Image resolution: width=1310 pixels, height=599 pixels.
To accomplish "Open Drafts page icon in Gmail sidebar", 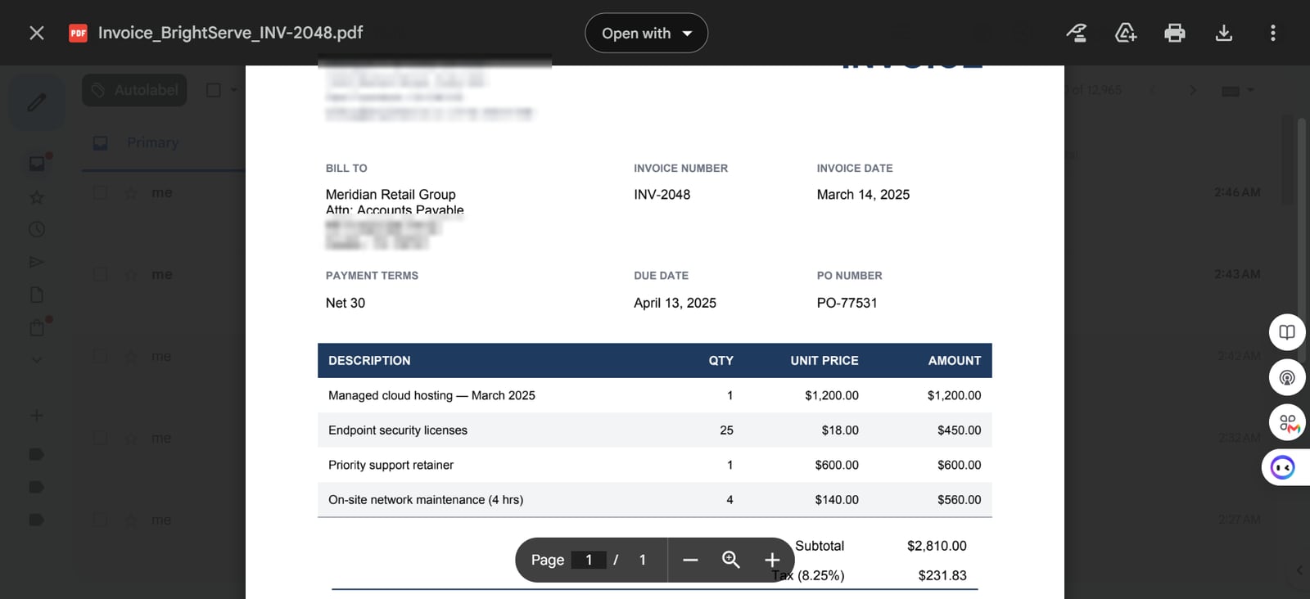I will (37, 295).
